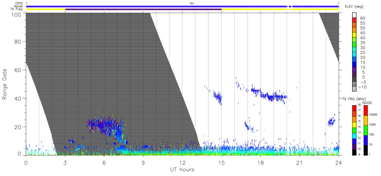381x176 pixels.
Task: Click the green segment of NOISE colorbar
Action: pyautogui.click(x=366, y=130)
